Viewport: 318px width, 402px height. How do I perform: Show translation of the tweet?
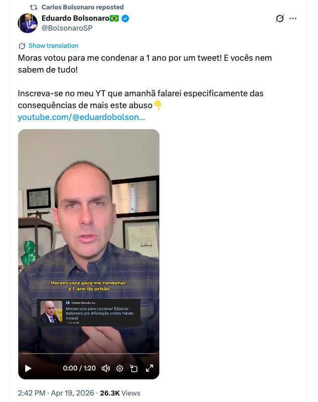tap(53, 45)
